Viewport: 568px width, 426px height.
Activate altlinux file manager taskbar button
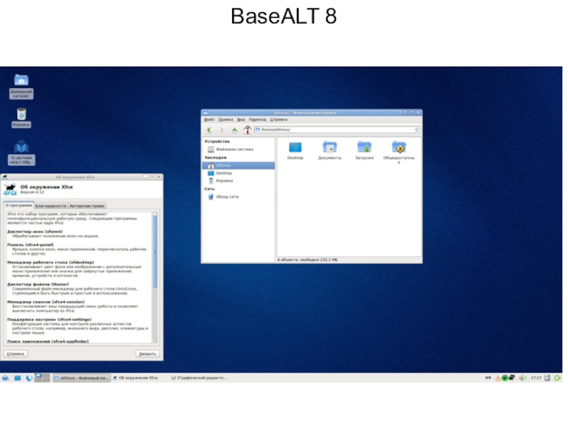(82, 378)
